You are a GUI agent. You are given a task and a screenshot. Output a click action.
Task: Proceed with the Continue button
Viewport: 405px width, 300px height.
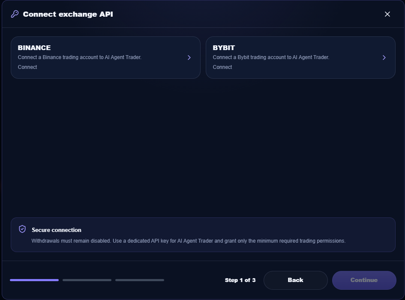pos(364,280)
